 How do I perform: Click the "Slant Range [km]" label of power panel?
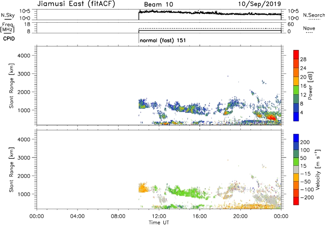[11, 86]
